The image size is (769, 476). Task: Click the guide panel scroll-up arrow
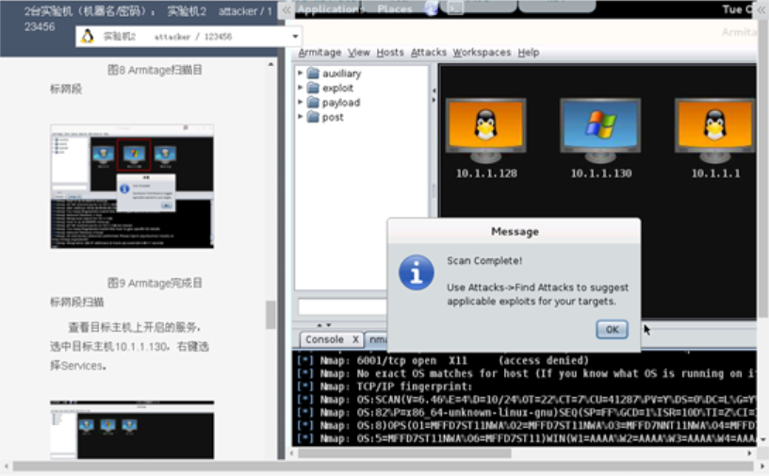[x=270, y=64]
